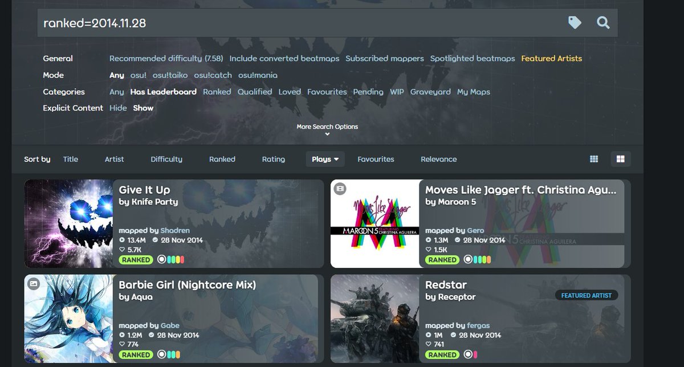Select the Pending category filter
The image size is (684, 367).
[x=368, y=92]
